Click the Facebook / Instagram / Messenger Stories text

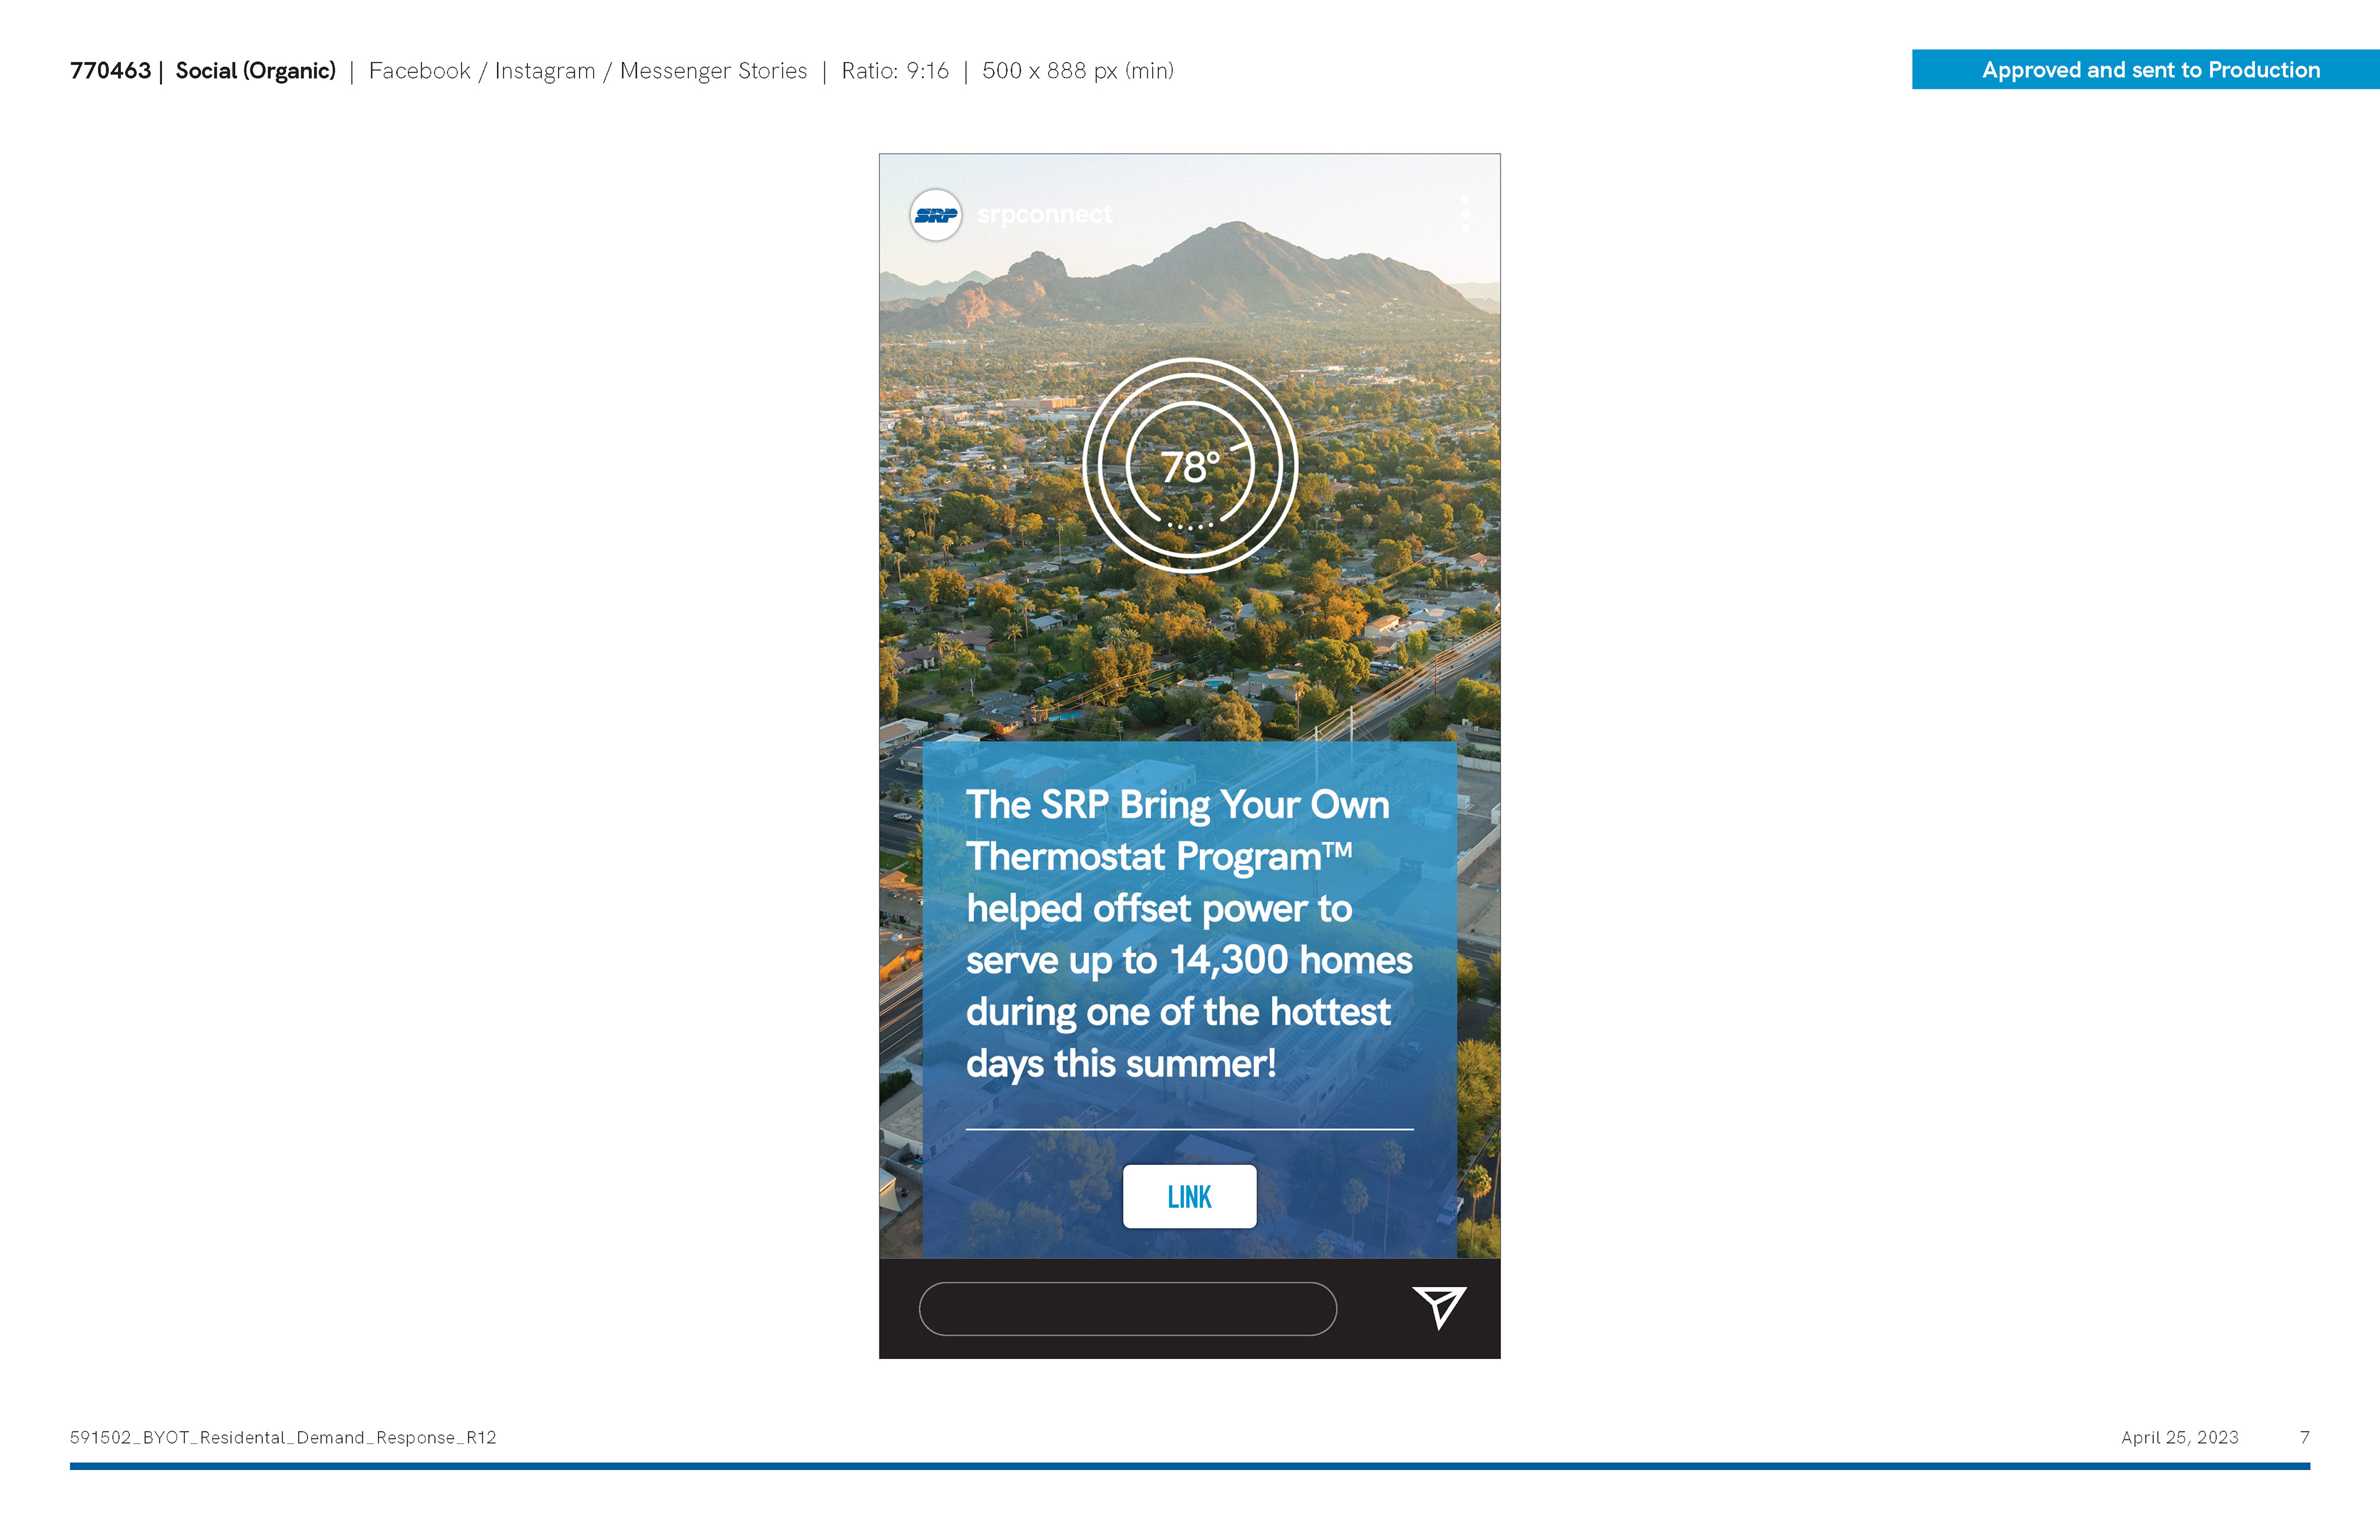click(x=587, y=71)
